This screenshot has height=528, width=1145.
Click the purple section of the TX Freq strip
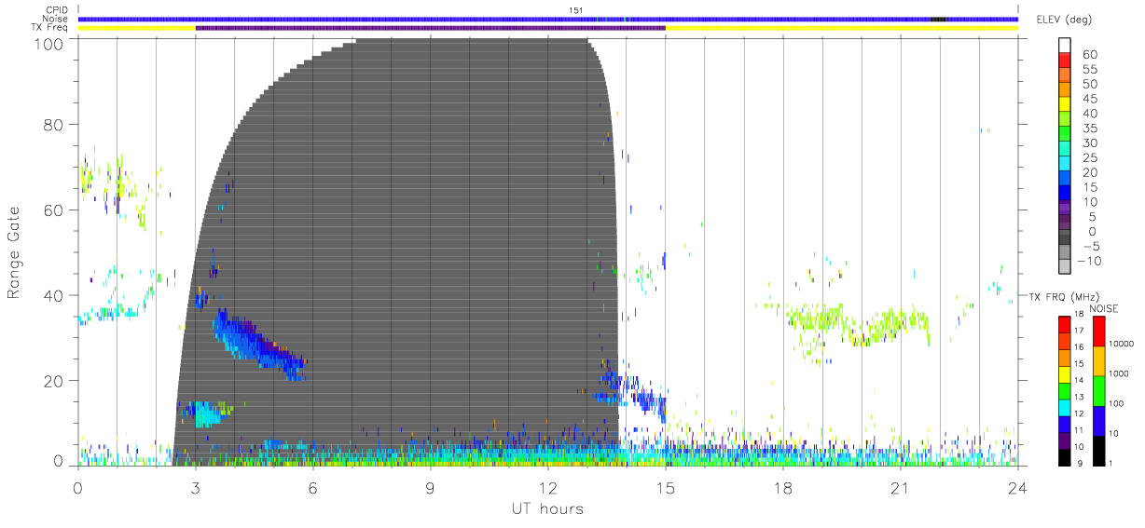click(x=430, y=28)
